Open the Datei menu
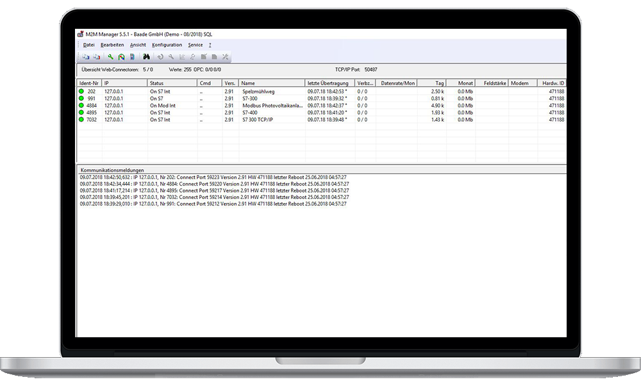The height and width of the screenshot is (384, 641). [x=88, y=45]
